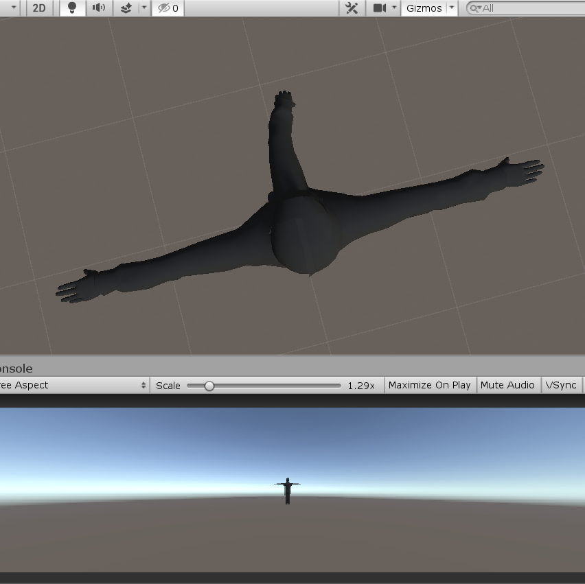This screenshot has height=584, width=585.
Task: Toggle VSync in Game view
Action: tap(561, 385)
